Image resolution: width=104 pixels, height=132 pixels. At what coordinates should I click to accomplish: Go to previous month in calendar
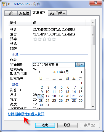tap(39, 72)
